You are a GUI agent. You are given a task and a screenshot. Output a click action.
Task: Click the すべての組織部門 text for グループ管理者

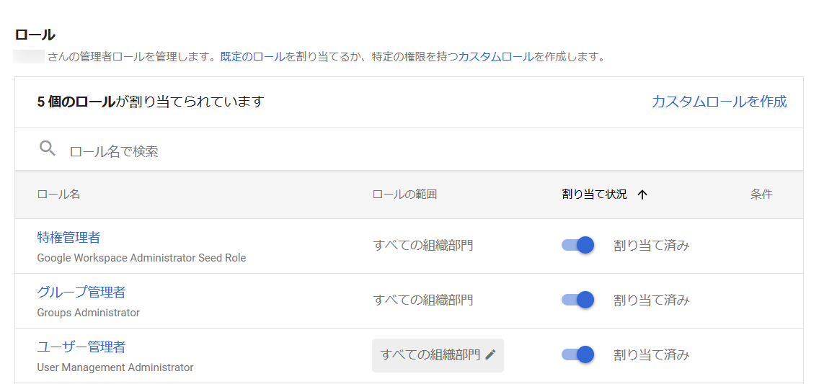(423, 300)
